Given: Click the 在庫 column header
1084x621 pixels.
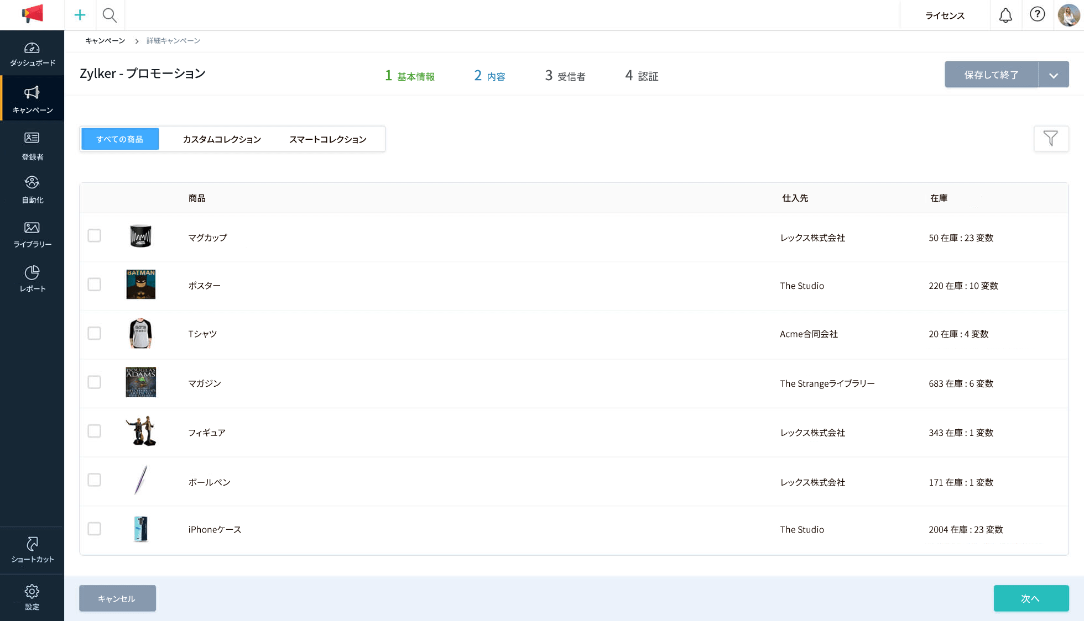Looking at the screenshot, I should (x=939, y=198).
